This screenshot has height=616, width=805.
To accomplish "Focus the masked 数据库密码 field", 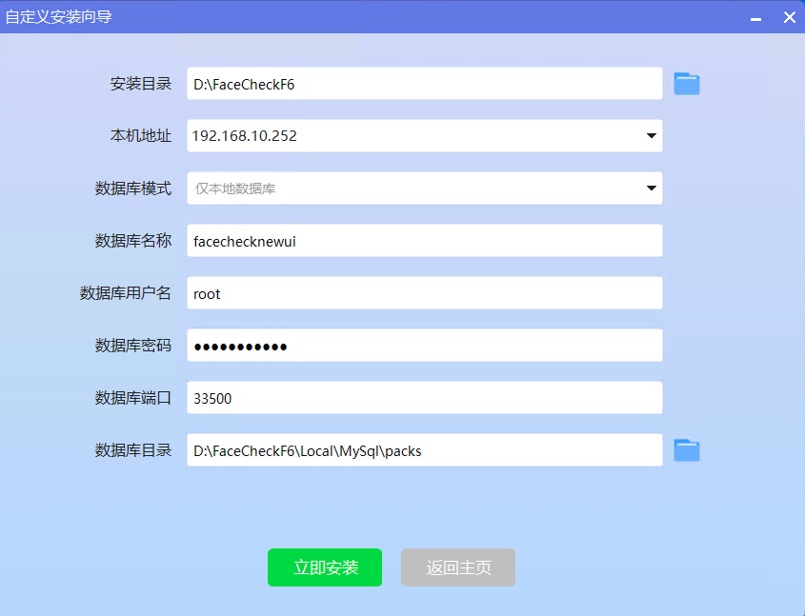I will click(424, 346).
